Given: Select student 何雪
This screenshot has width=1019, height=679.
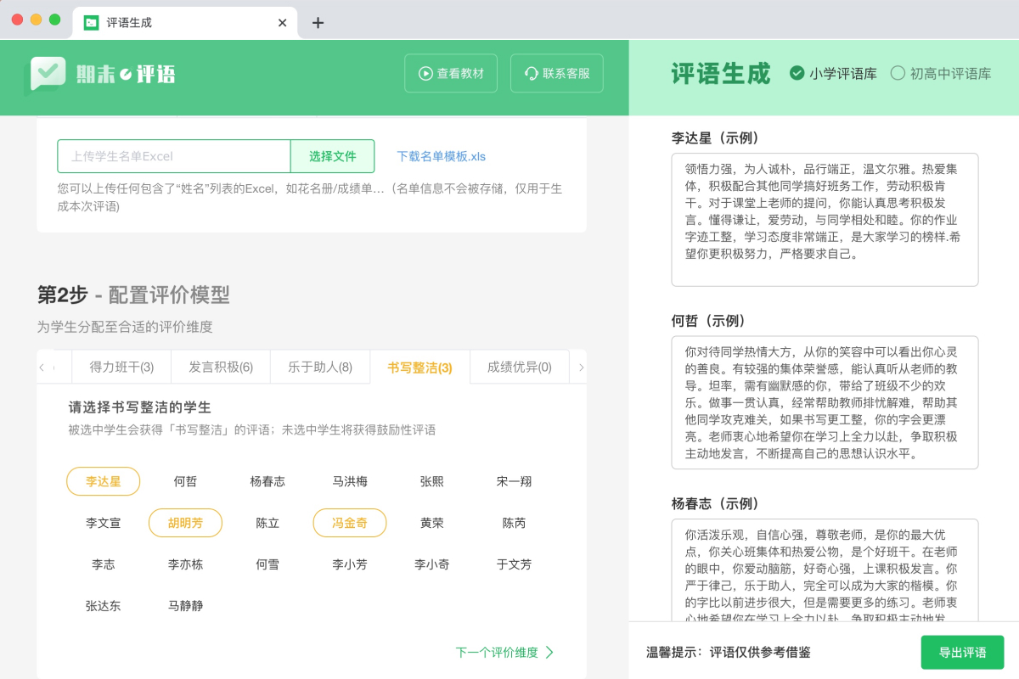Looking at the screenshot, I should pyautogui.click(x=267, y=564).
